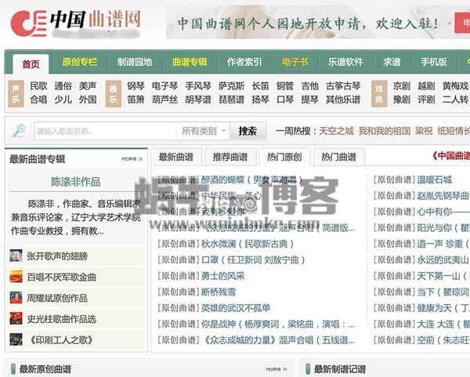Click the 中国曲谱网 site logo
Image resolution: width=470 pixels, height=377 pixels.
(75, 23)
